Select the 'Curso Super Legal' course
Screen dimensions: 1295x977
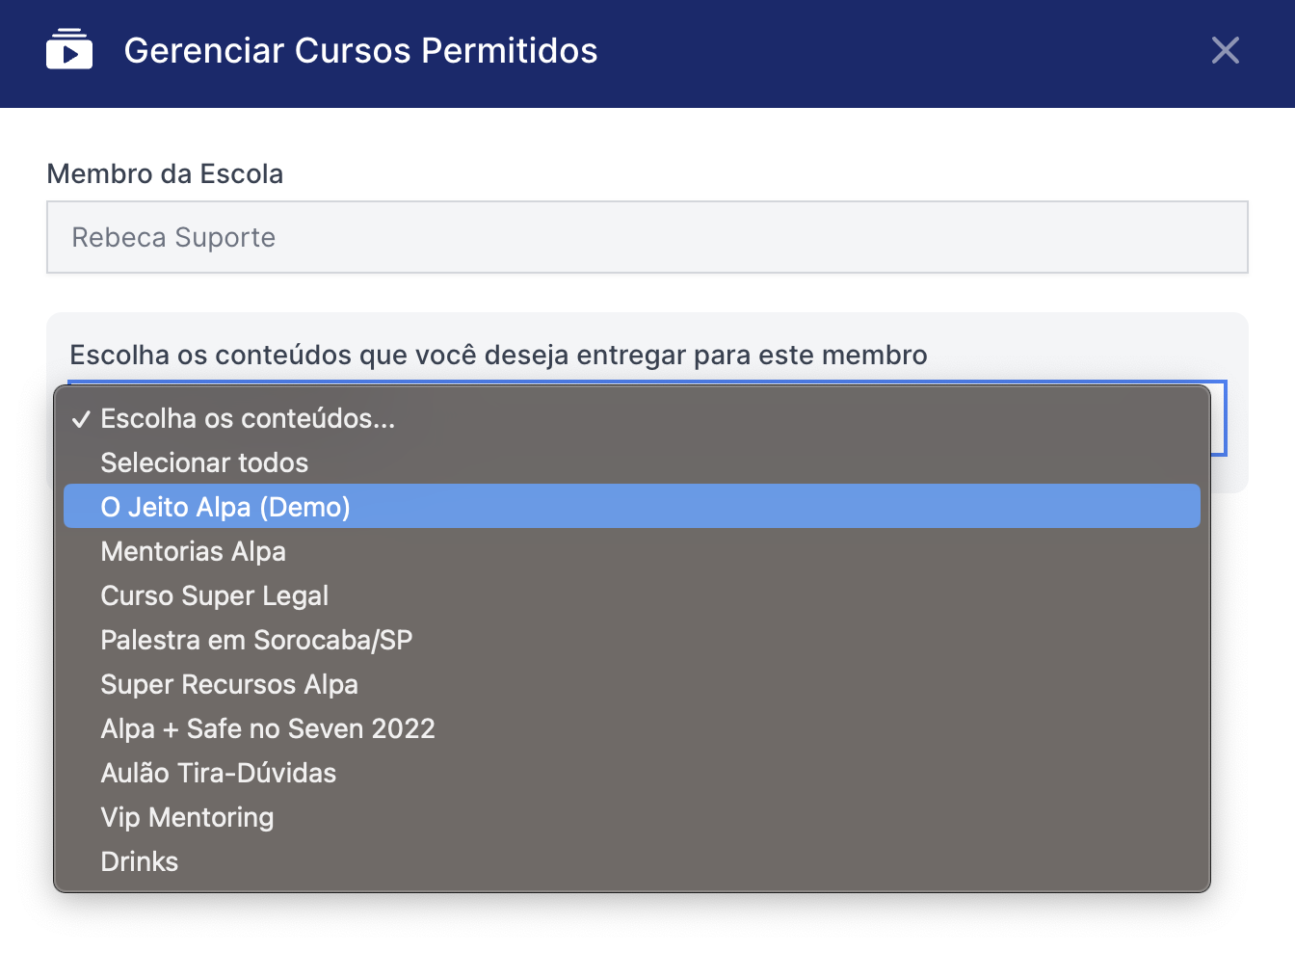coord(214,596)
